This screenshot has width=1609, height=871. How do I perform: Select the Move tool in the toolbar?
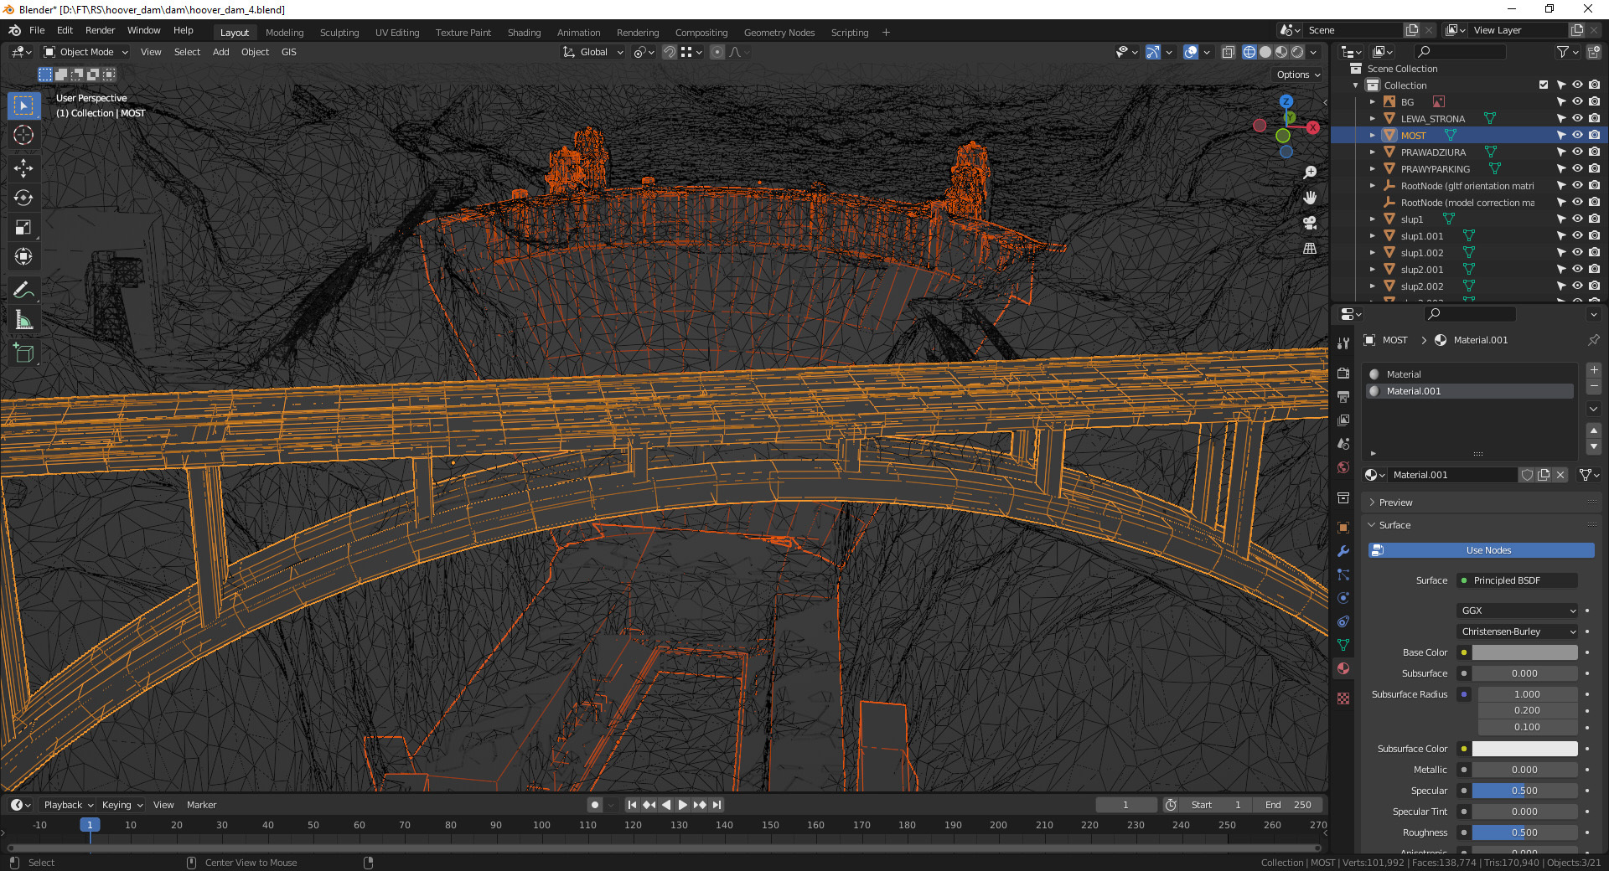pyautogui.click(x=23, y=168)
